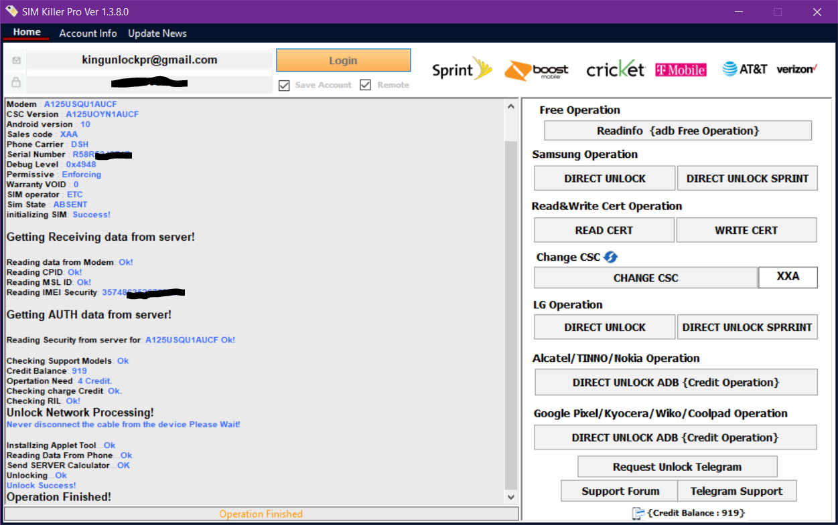The height and width of the screenshot is (525, 838).
Task: Click the Change CSC refresh icon
Action: coord(610,257)
